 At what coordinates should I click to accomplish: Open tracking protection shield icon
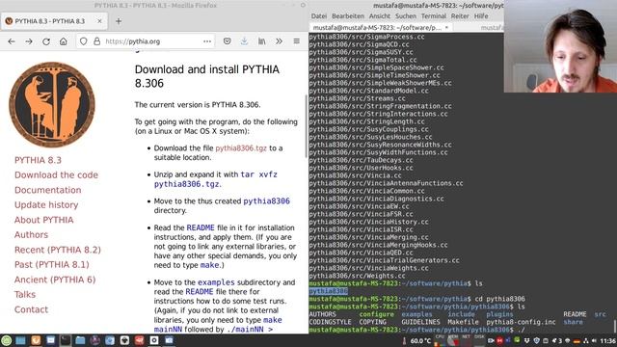tap(84, 41)
